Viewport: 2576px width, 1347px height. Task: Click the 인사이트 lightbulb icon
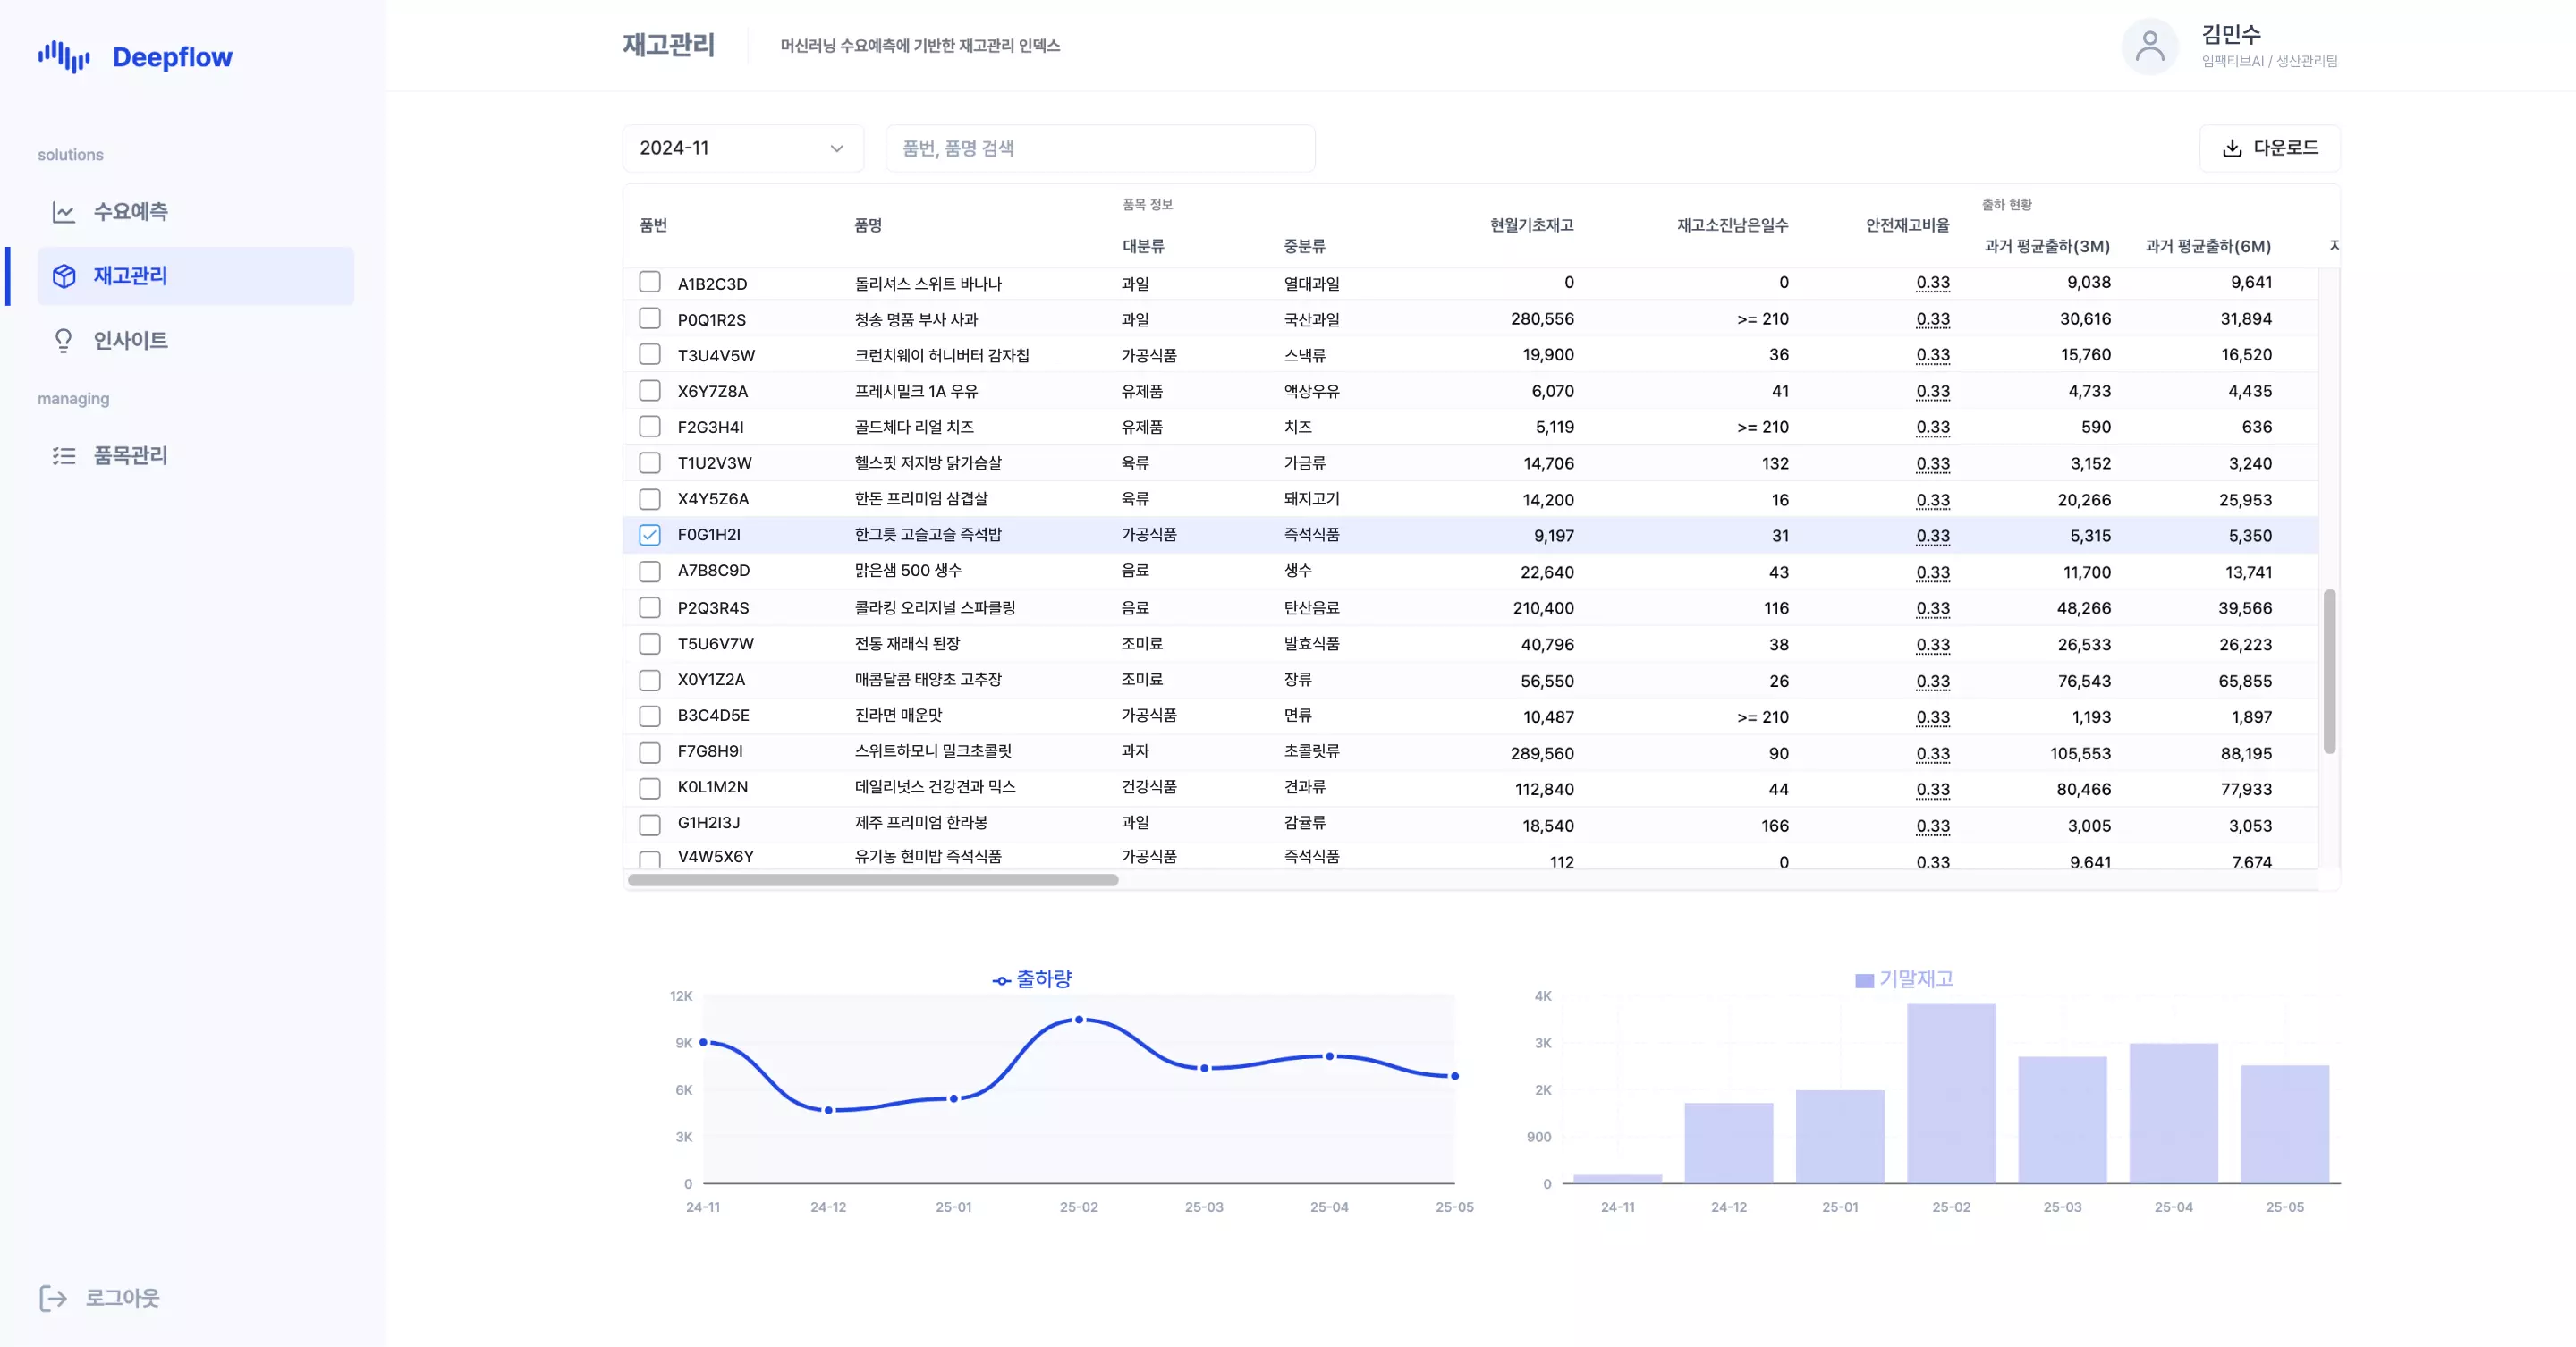(x=64, y=341)
